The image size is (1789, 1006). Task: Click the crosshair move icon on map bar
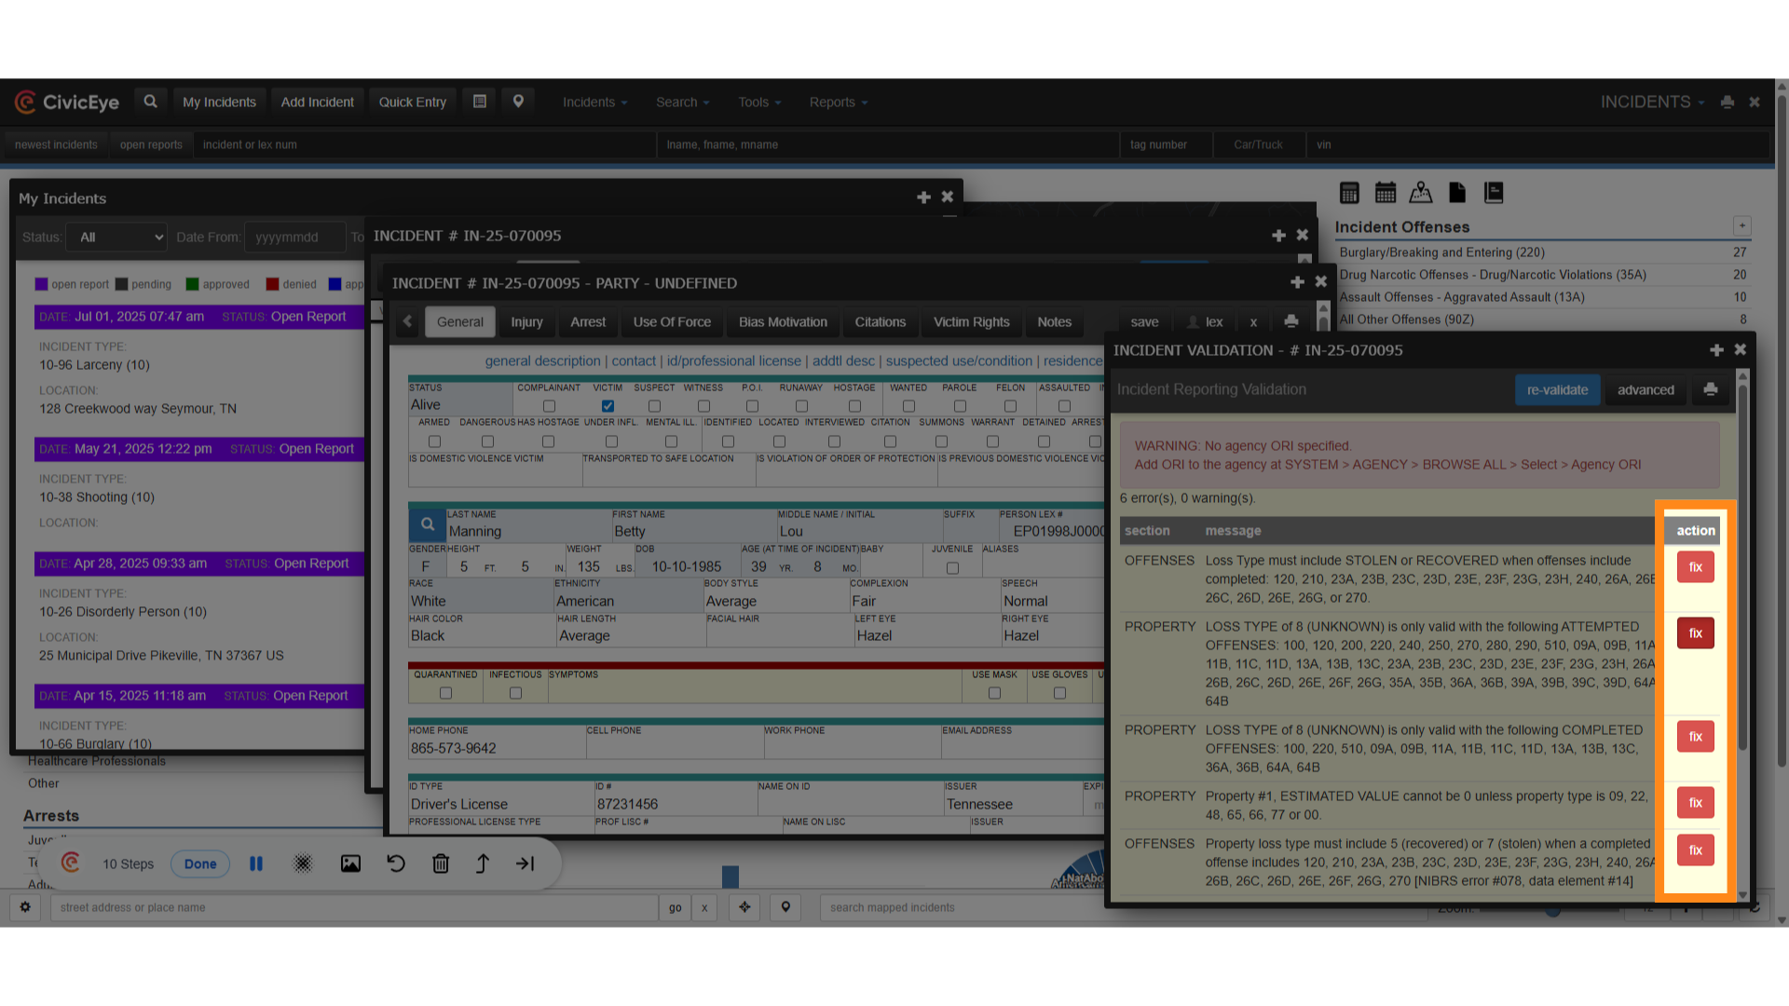[744, 907]
